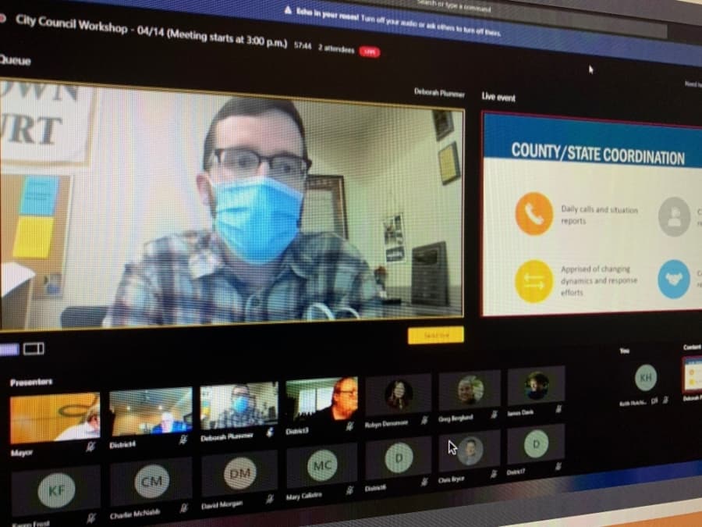Image resolution: width=702 pixels, height=527 pixels.
Task: Toggle the Mayor's microphone mute icon
Action: point(91,446)
